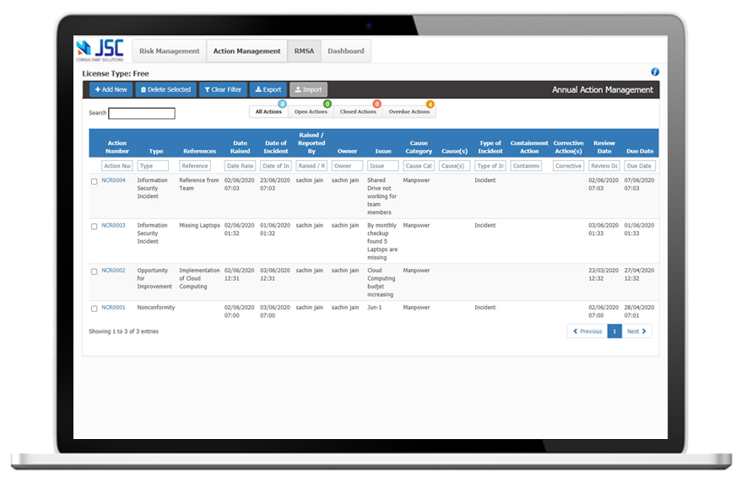Switch to the Risk Management tab

pos(169,51)
